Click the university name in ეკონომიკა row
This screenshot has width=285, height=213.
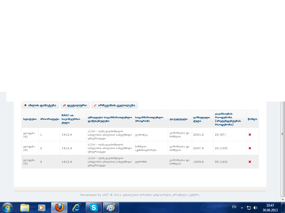click(110, 135)
